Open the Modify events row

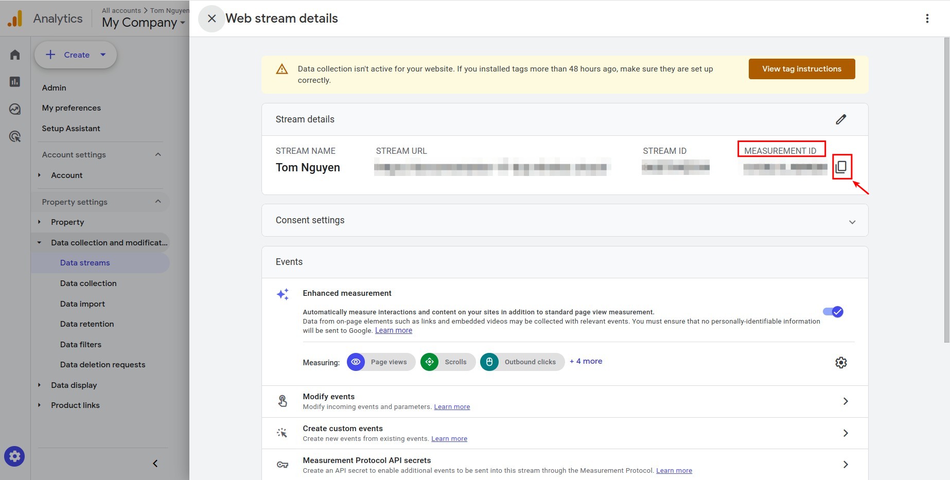[565, 401]
